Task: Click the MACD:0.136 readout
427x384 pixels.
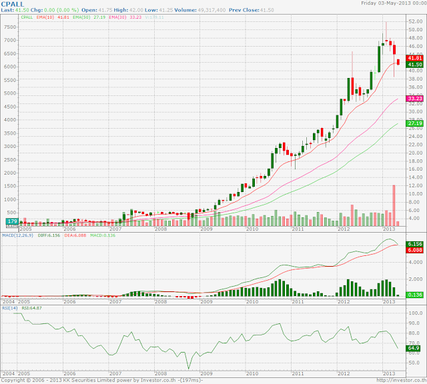Action: 103,235
